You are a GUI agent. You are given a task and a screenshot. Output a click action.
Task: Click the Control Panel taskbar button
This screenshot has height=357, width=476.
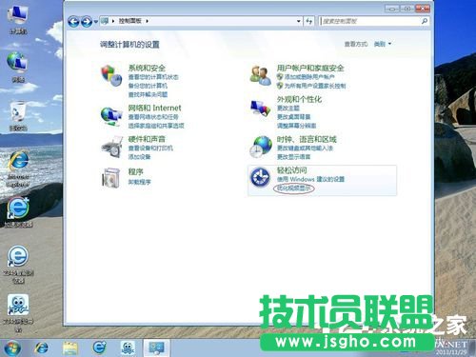156,348
